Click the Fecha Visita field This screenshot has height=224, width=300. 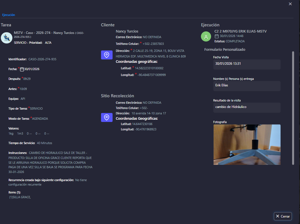click(x=247, y=64)
